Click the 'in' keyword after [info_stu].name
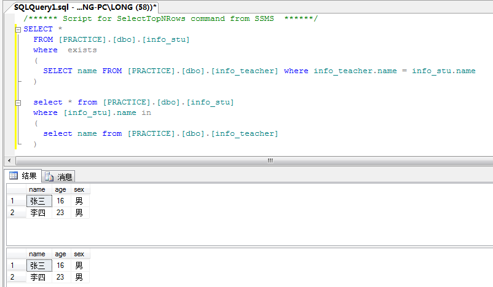Image resolution: width=493 pixels, height=287 pixels. pos(146,112)
